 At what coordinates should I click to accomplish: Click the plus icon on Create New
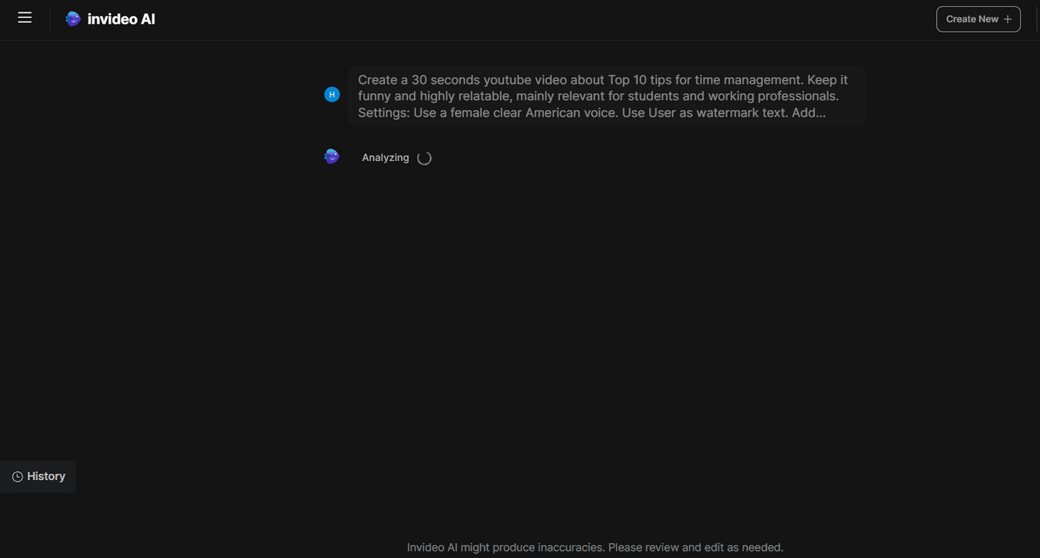point(1007,19)
